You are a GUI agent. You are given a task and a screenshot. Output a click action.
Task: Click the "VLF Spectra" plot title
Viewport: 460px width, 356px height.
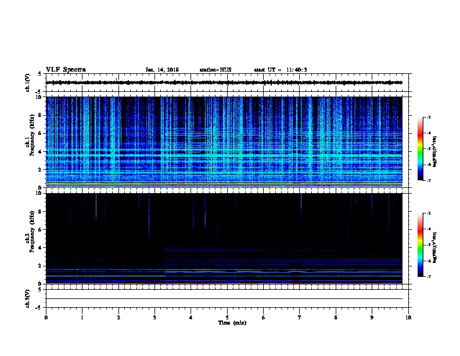66,70
